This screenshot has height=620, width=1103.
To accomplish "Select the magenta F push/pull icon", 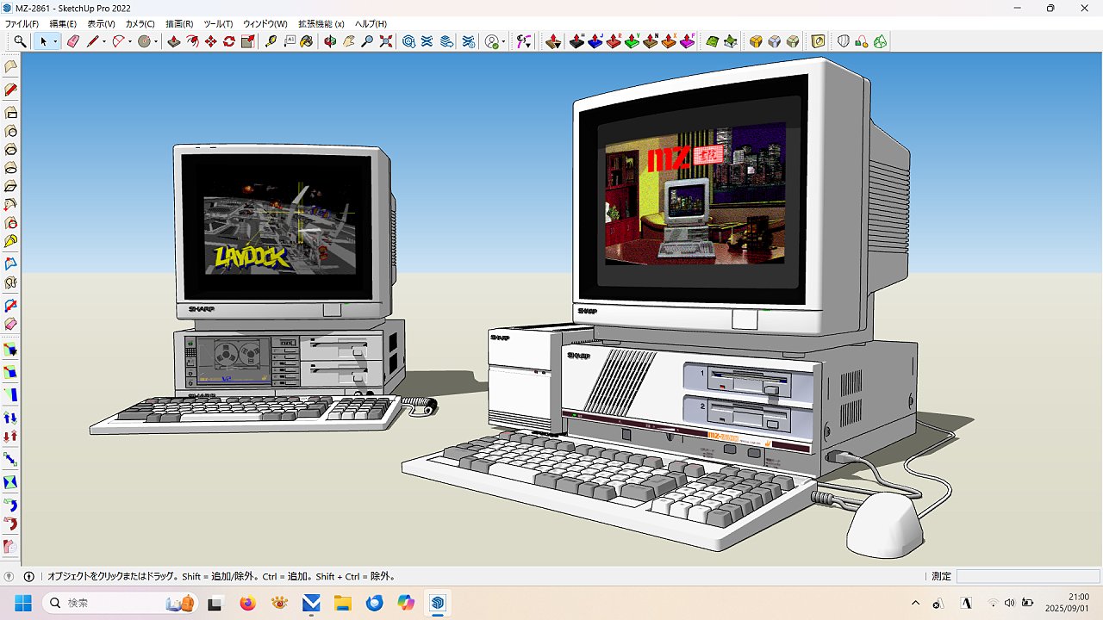I will (x=688, y=41).
